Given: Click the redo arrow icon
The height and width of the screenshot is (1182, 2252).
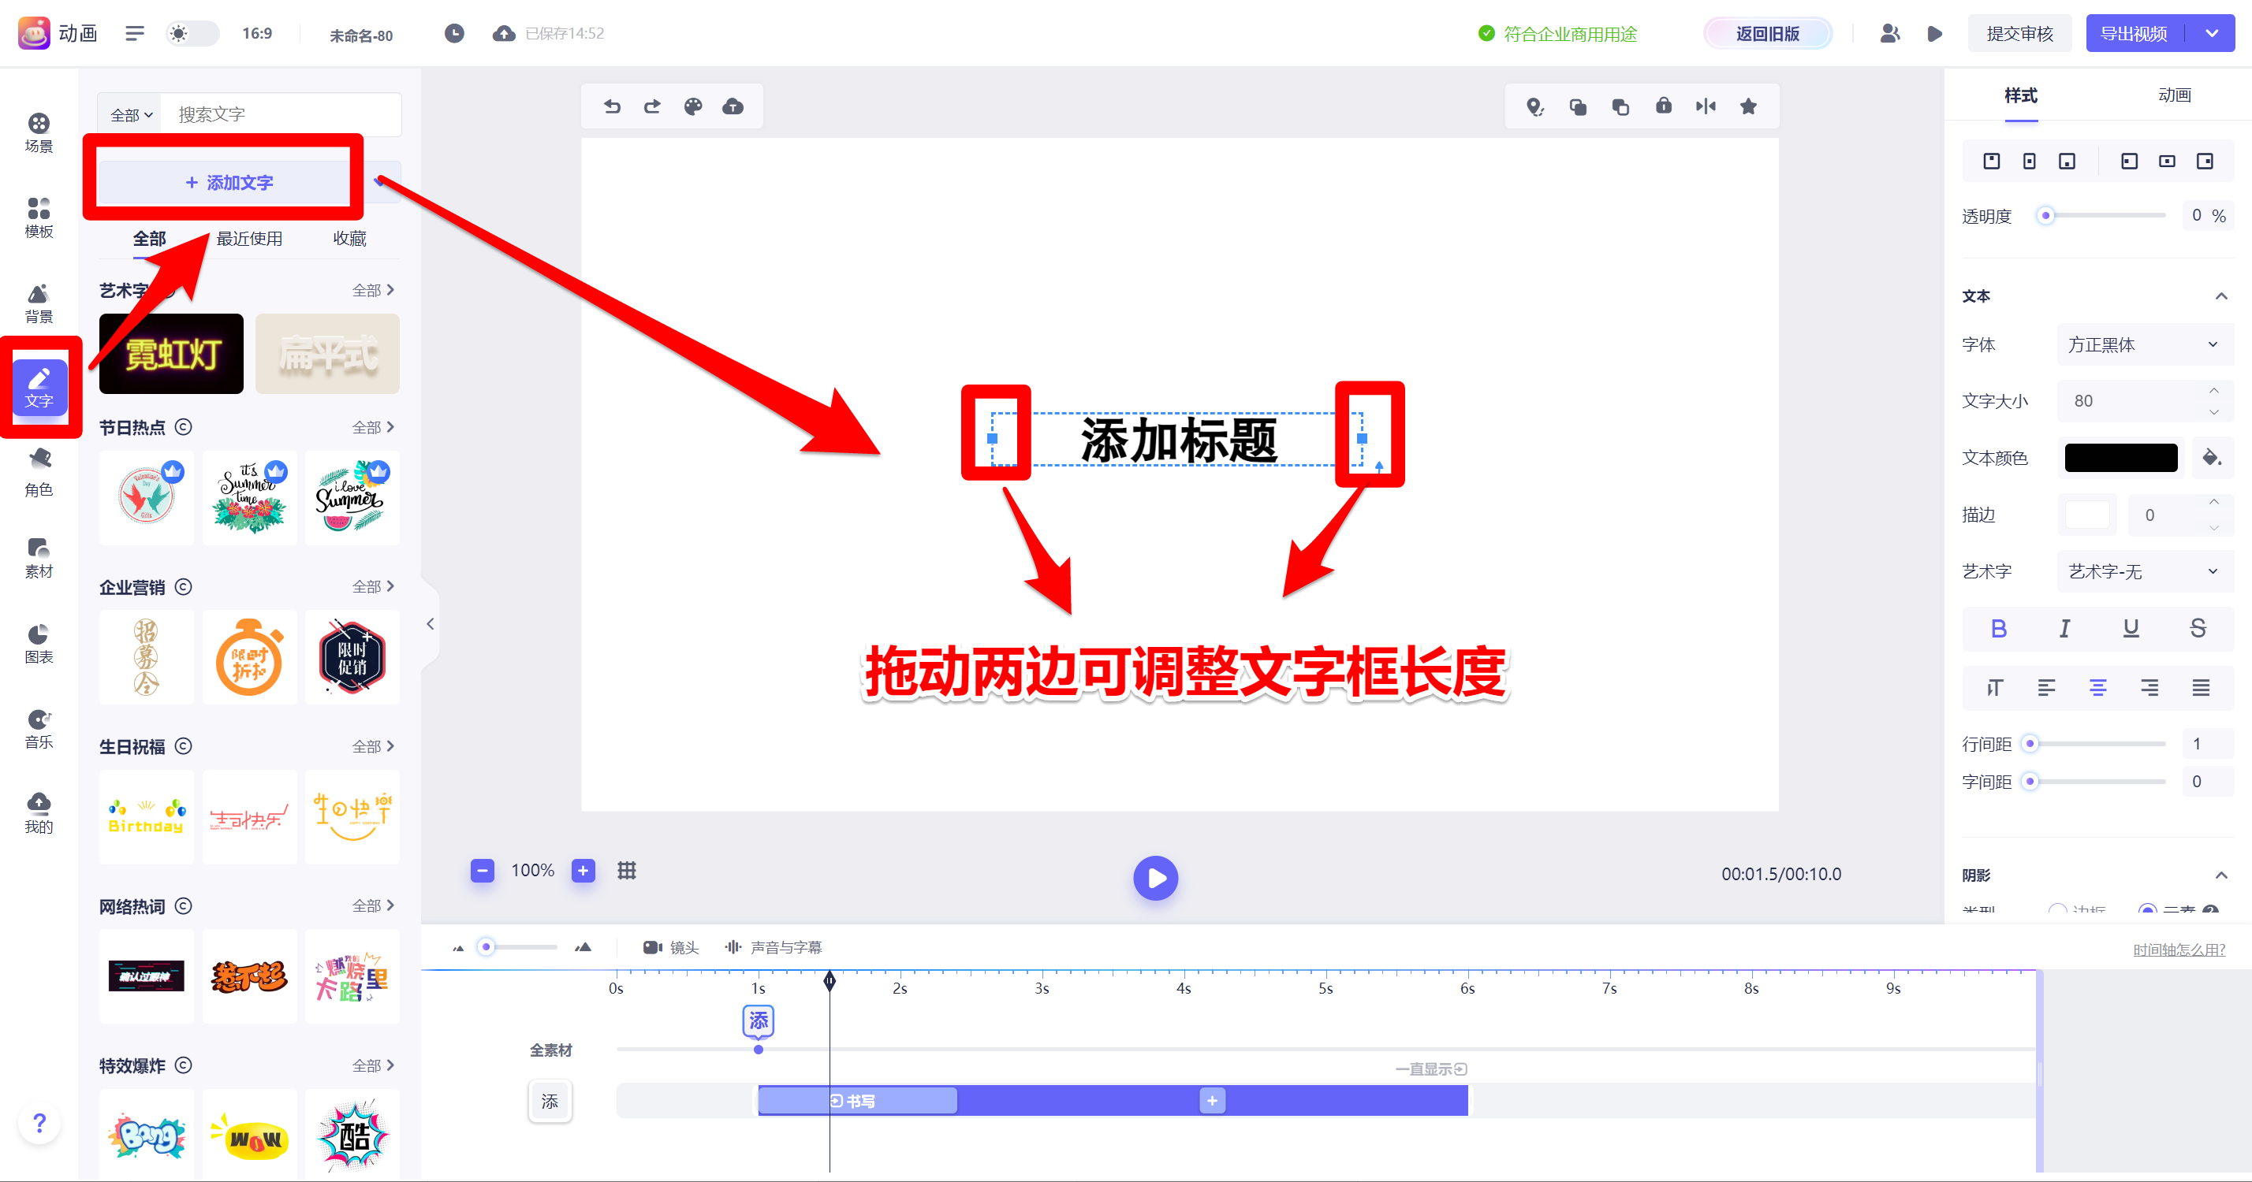Looking at the screenshot, I should point(652,106).
